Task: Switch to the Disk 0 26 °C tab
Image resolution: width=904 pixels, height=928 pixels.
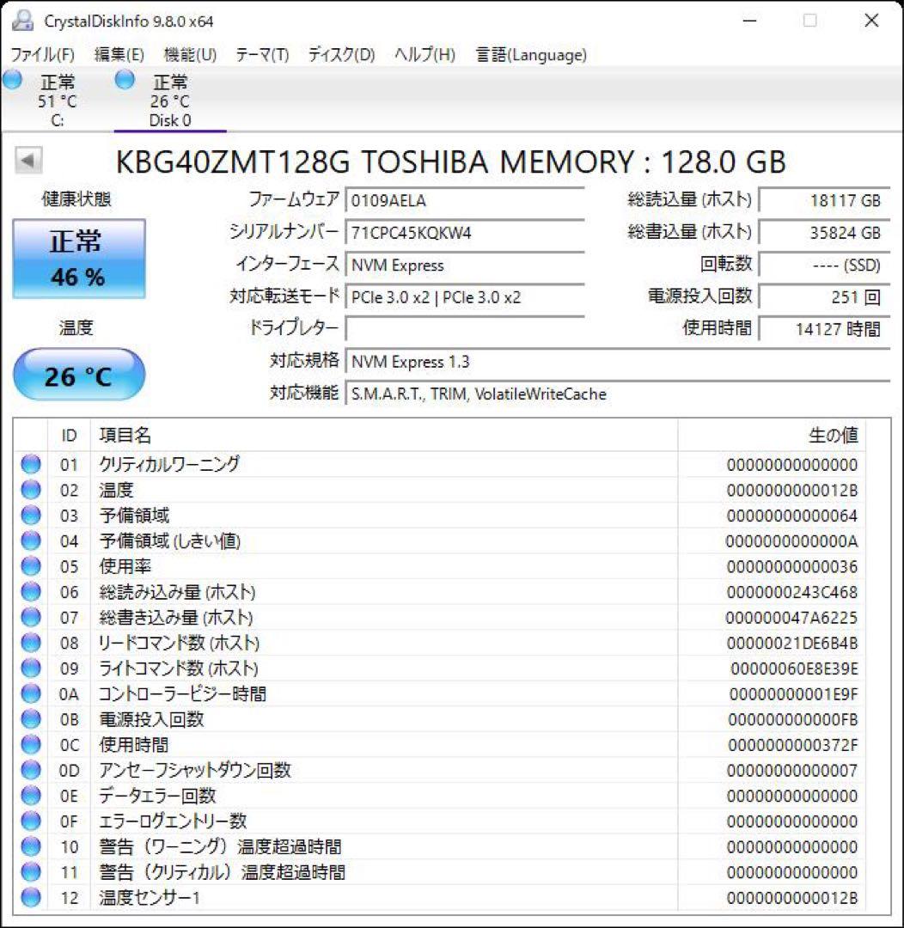Action: pyautogui.click(x=170, y=100)
